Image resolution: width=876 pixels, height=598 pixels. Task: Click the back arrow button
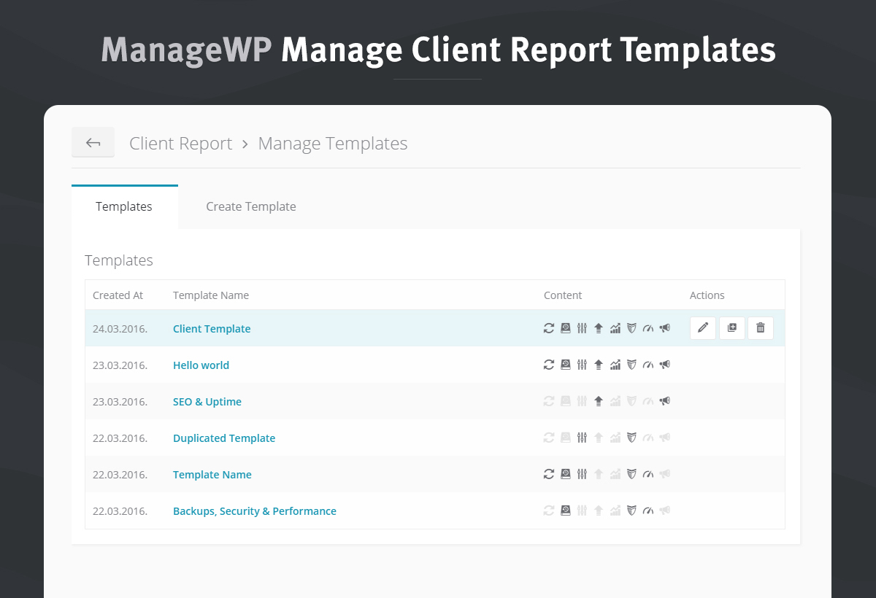click(93, 143)
